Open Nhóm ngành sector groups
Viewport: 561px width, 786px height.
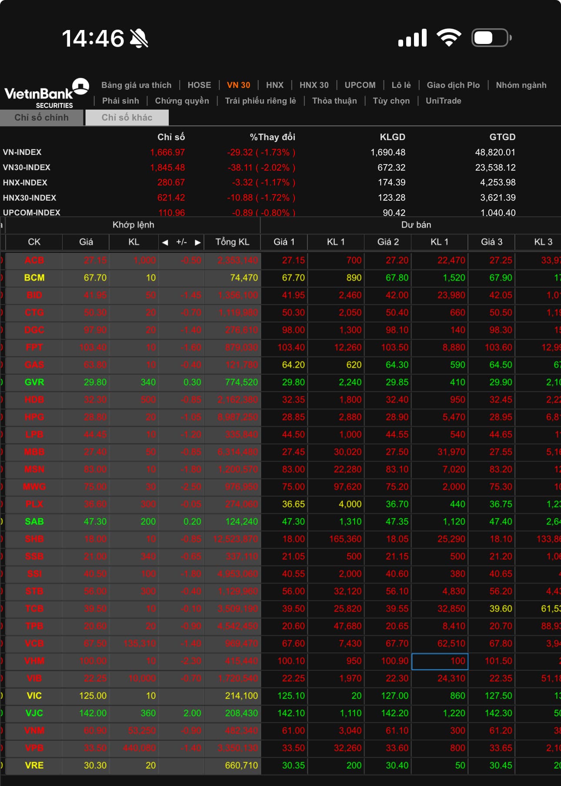521,85
